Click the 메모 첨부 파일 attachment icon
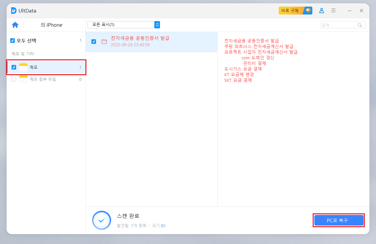376x244 pixels. pos(23,79)
